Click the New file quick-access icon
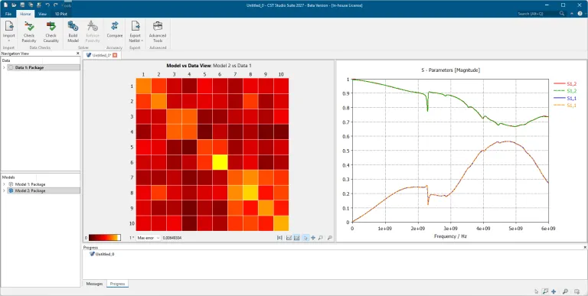Screen dimensions: 588x296 (x=5, y=5)
